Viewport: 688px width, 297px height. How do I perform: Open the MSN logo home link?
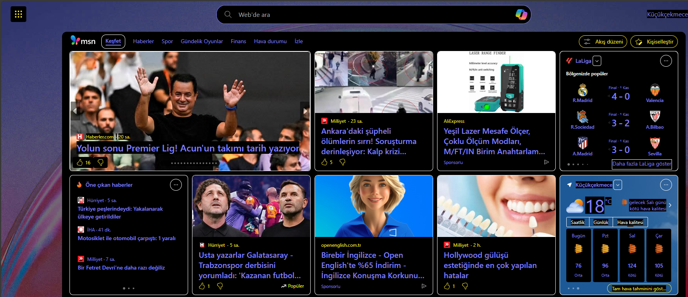(x=83, y=41)
